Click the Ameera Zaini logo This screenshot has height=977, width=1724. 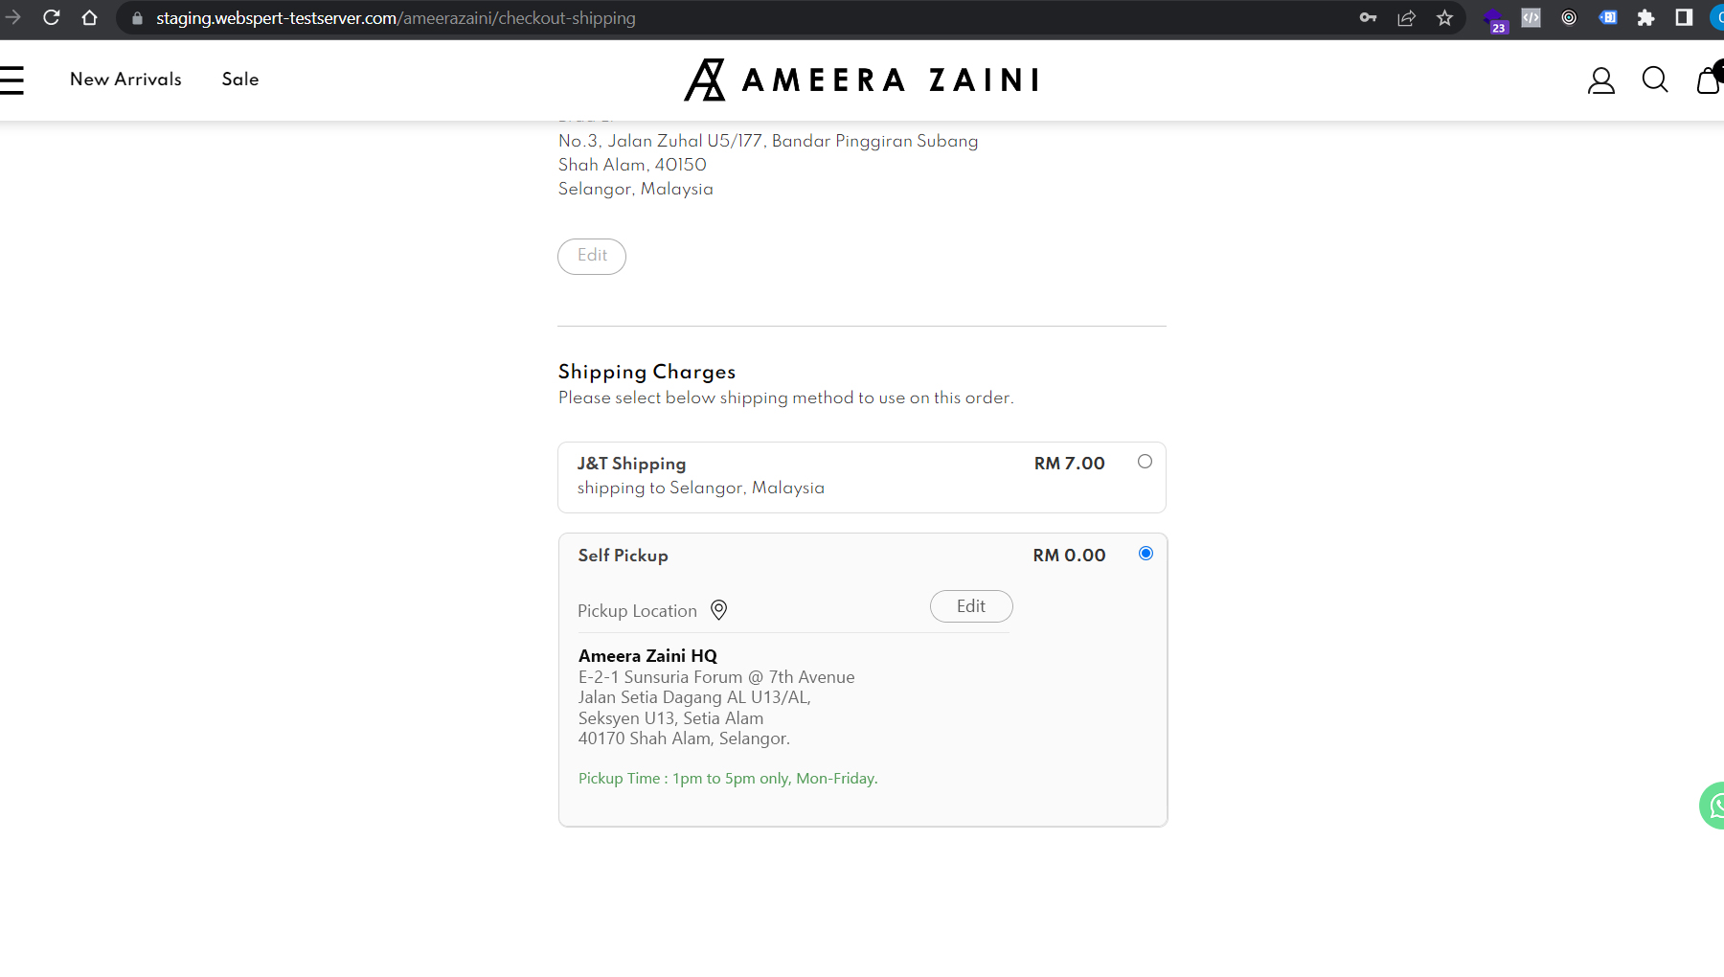click(862, 80)
